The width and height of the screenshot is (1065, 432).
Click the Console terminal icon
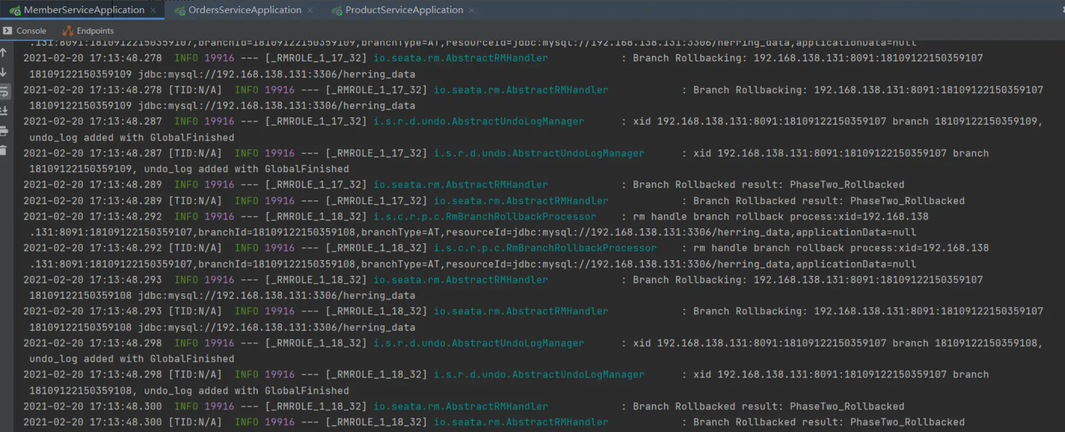[x=7, y=30]
